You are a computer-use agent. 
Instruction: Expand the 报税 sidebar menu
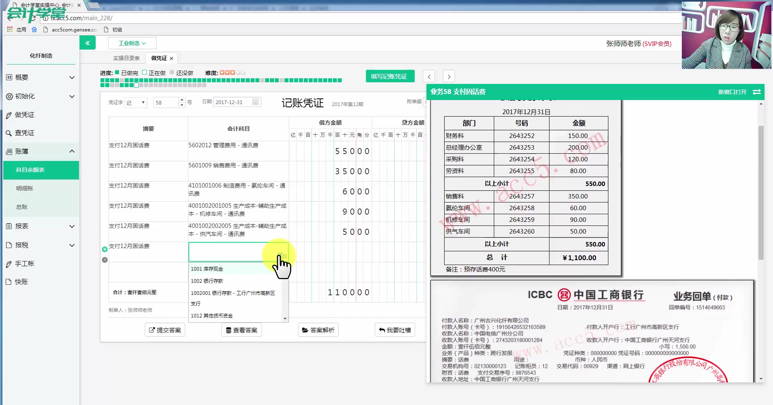click(72, 245)
